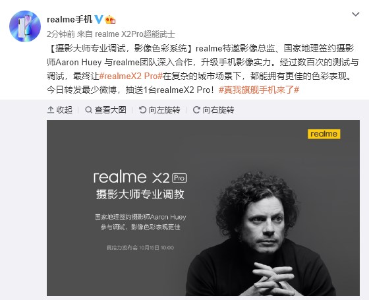Click the membership crown badge icon
The width and height of the screenshot is (369, 300).
point(110,20)
